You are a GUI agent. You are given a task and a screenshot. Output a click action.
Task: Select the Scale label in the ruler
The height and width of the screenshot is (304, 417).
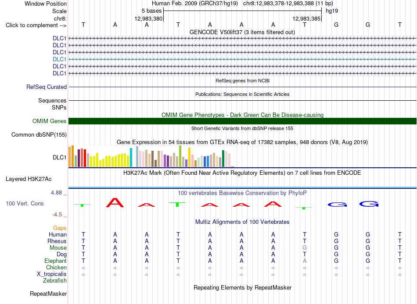click(59, 11)
